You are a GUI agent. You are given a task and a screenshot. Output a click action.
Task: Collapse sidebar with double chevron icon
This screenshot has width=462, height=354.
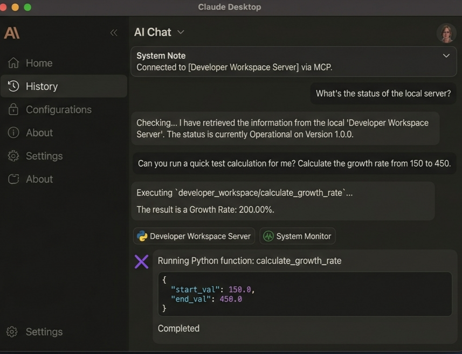coord(114,32)
